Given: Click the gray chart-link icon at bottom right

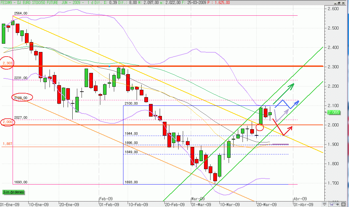Looking at the screenshot, I should point(324,204).
